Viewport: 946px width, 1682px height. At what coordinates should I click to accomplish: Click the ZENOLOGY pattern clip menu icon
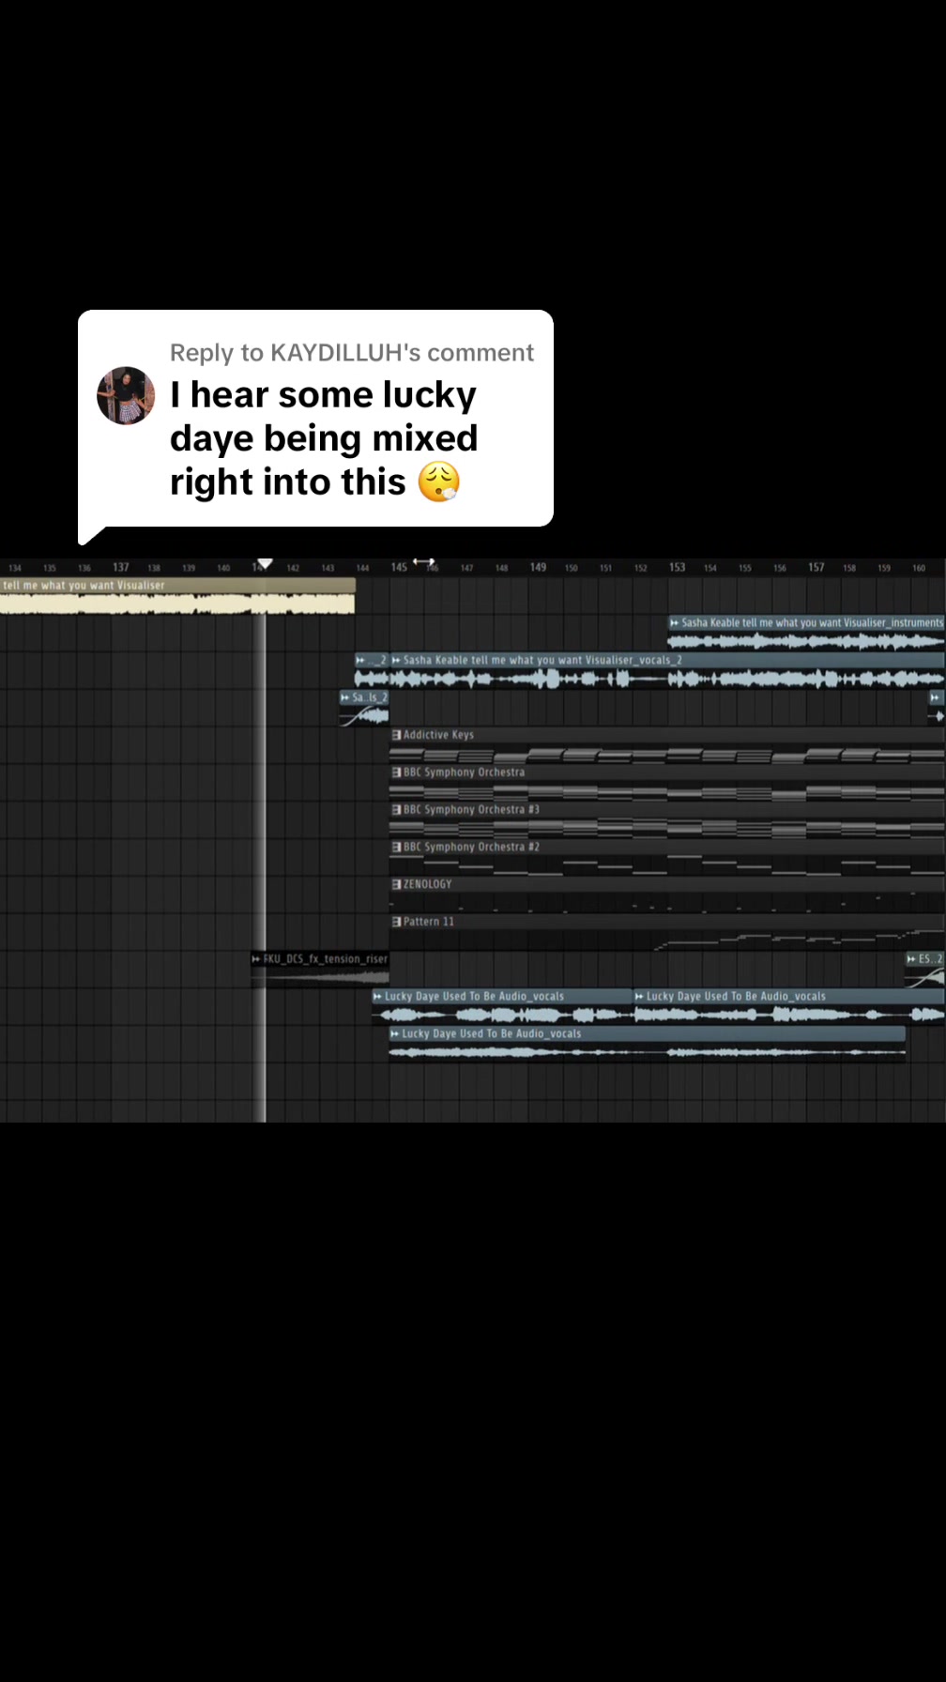point(396,885)
